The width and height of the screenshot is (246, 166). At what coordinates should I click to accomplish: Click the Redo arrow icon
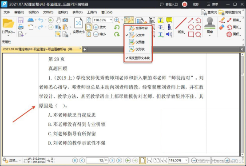click(41, 27)
